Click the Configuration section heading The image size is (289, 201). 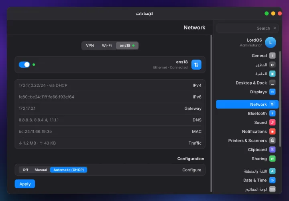(x=191, y=159)
